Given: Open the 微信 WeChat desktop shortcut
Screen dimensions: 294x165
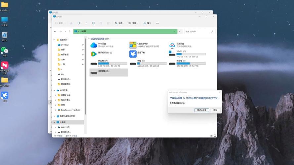Looking at the screenshot, I should point(4,50).
